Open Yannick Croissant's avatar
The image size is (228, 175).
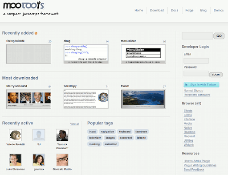click(62, 135)
